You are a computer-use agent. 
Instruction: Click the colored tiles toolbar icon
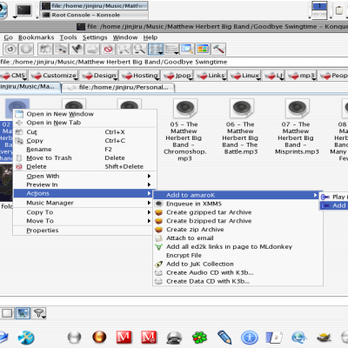pos(203,50)
